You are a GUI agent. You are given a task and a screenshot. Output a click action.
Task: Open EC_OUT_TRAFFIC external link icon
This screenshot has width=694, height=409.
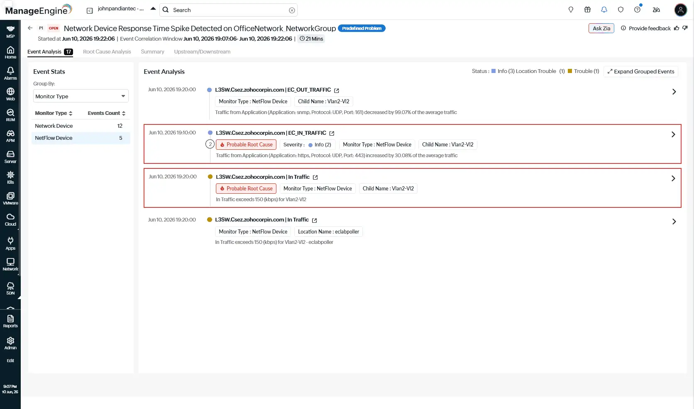[337, 90]
